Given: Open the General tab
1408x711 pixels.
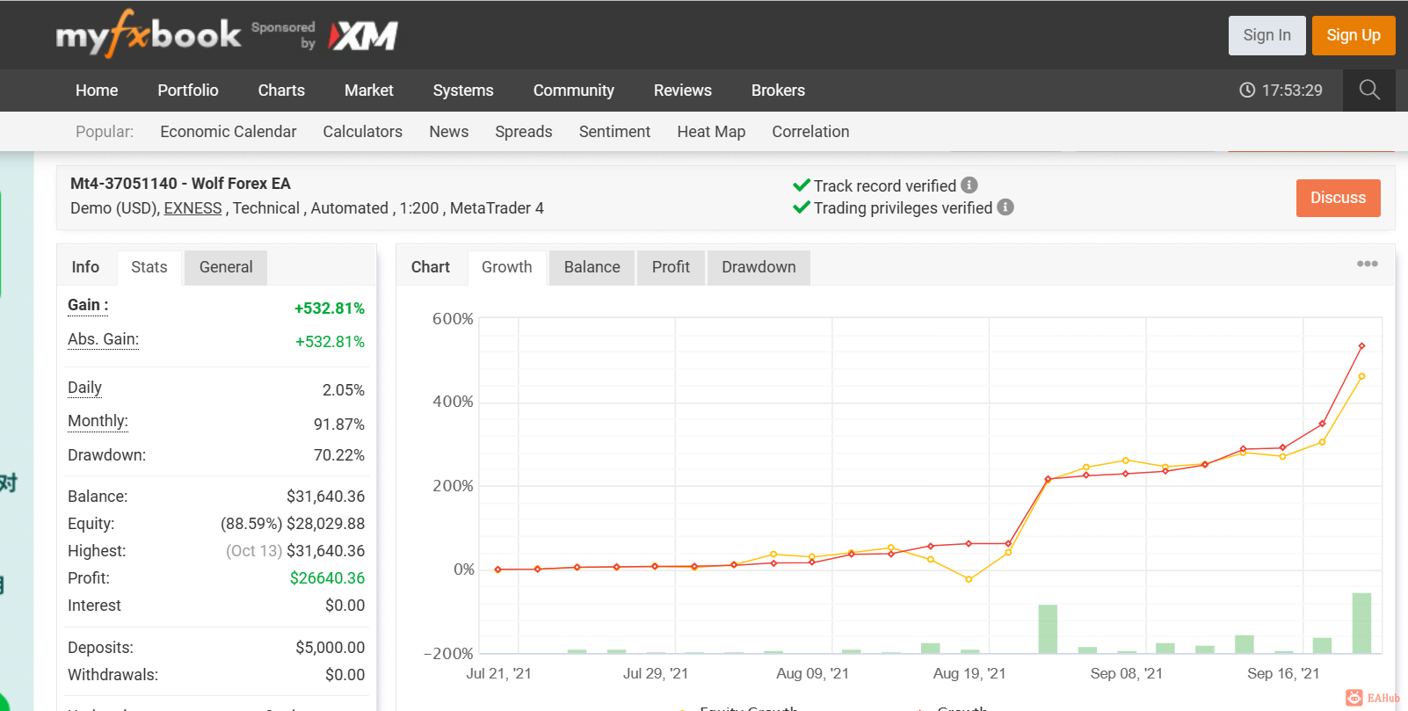Looking at the screenshot, I should point(226,267).
